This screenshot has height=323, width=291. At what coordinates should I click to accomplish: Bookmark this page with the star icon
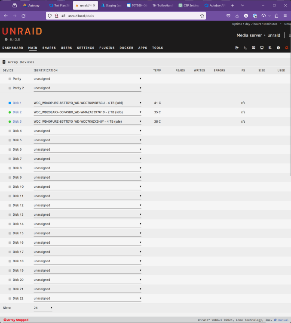(x=202, y=16)
